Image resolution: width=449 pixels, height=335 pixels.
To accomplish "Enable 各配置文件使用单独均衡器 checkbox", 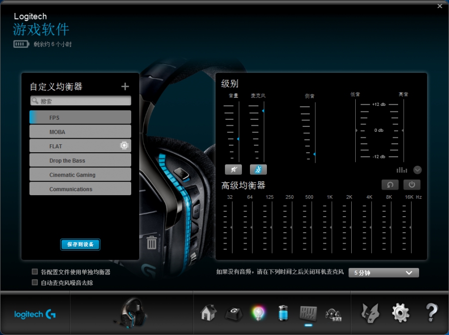I will click(35, 272).
